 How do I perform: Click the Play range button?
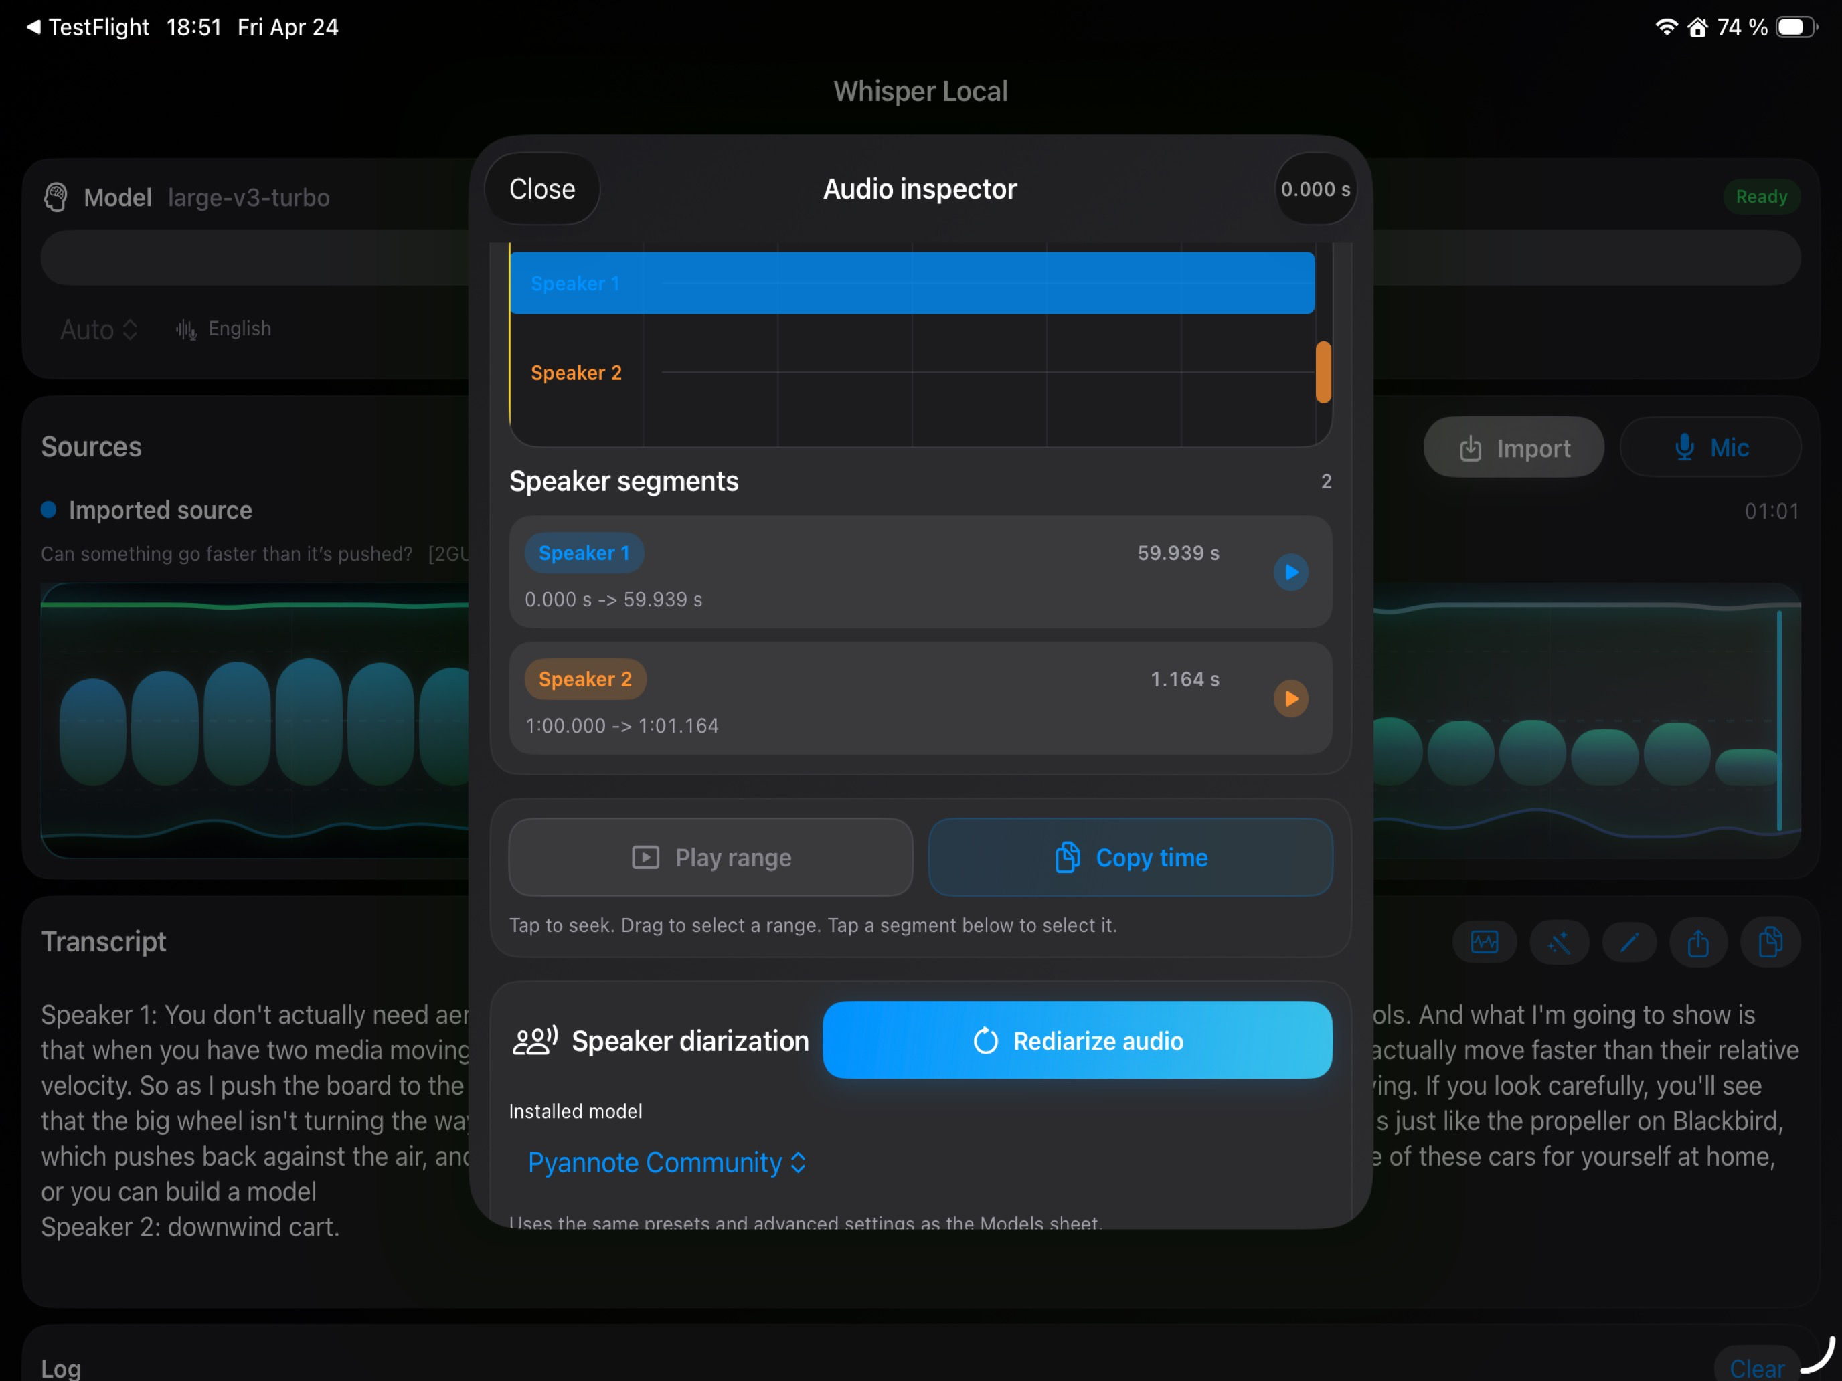point(710,857)
